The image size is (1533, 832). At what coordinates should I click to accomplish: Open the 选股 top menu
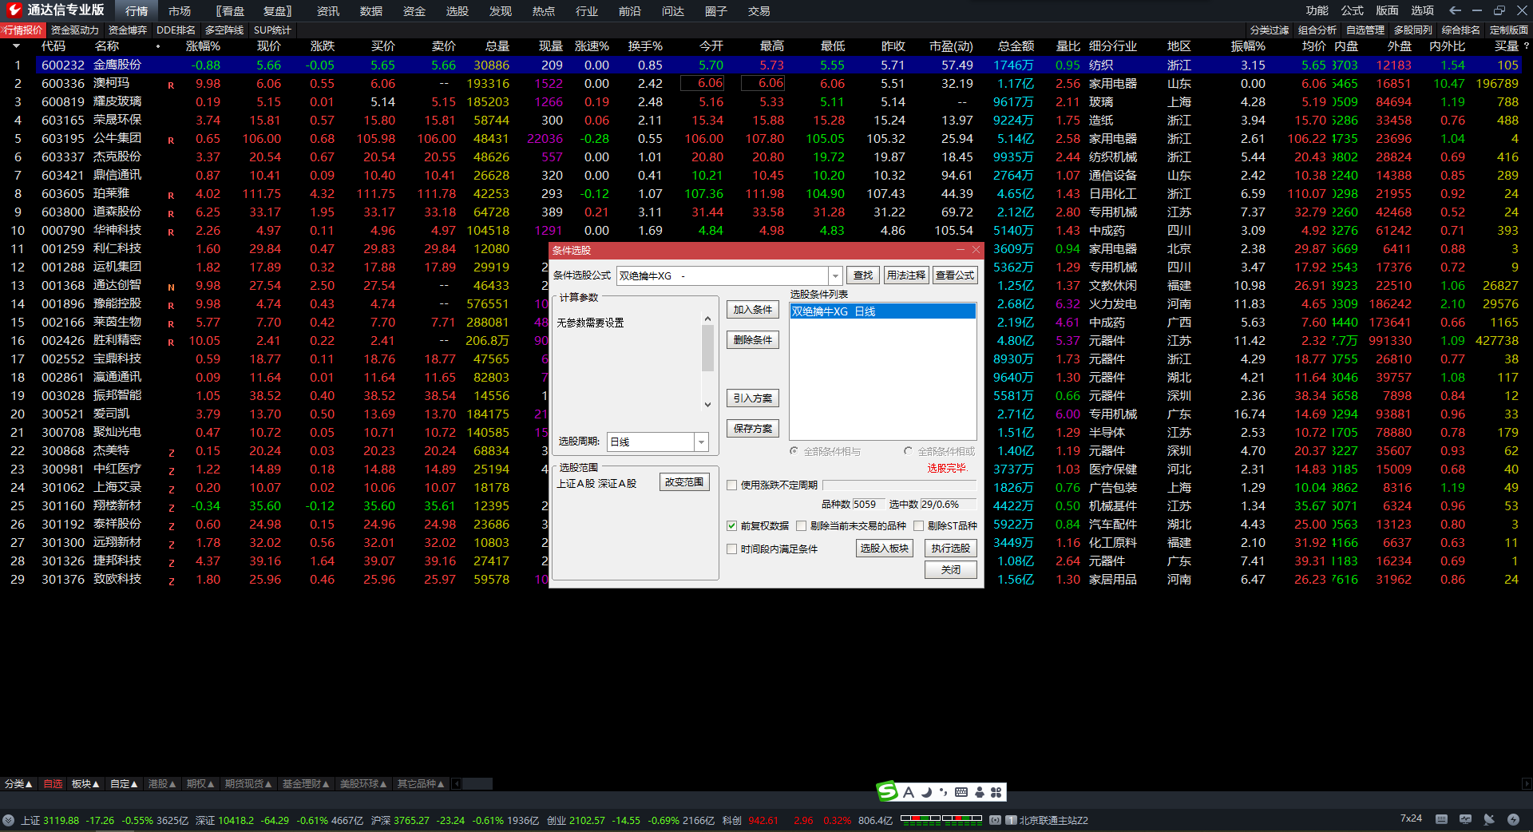pos(458,11)
